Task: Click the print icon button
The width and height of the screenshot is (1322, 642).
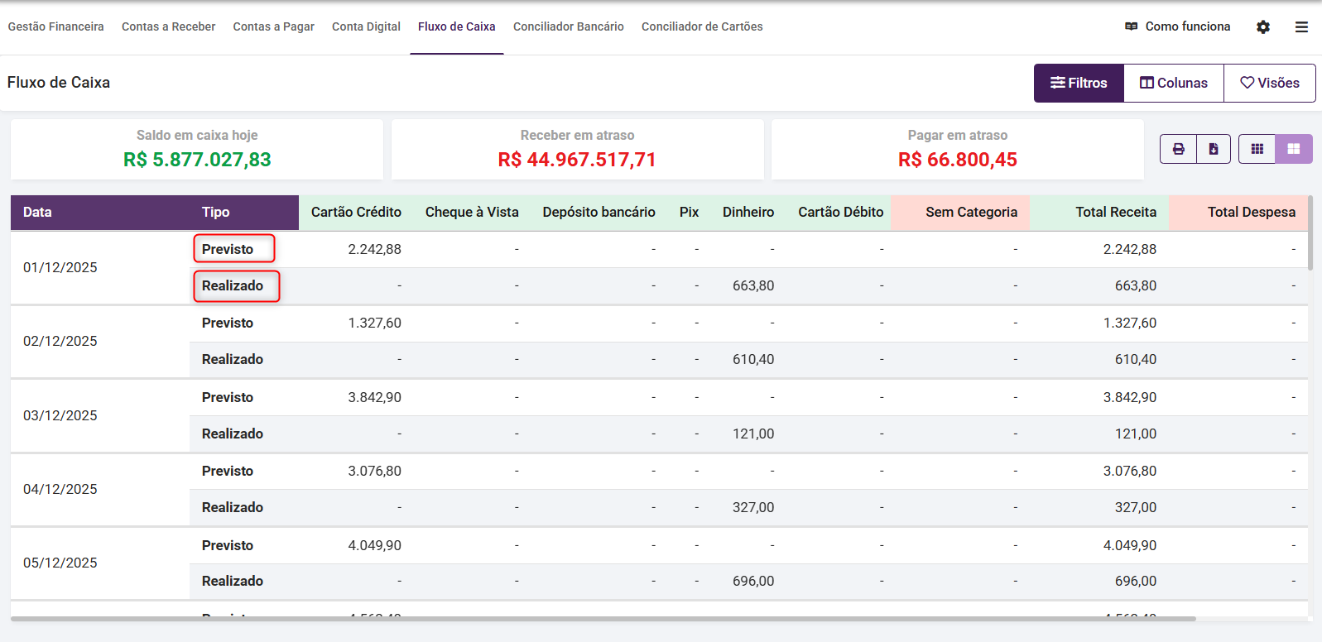Action: pyautogui.click(x=1178, y=149)
